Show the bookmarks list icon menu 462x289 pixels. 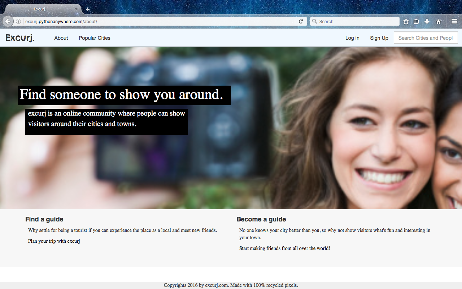(416, 21)
